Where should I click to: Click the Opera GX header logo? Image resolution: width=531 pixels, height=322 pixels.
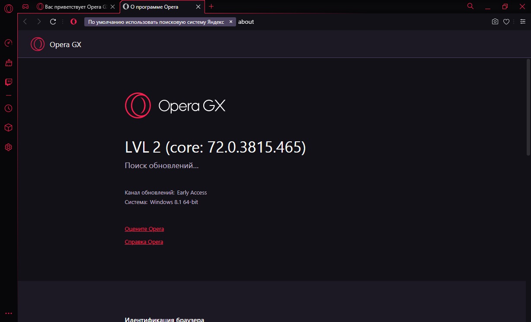pyautogui.click(x=56, y=44)
